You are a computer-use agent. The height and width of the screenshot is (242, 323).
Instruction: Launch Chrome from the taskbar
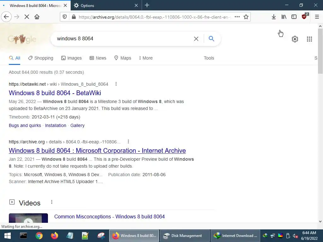click(39, 236)
